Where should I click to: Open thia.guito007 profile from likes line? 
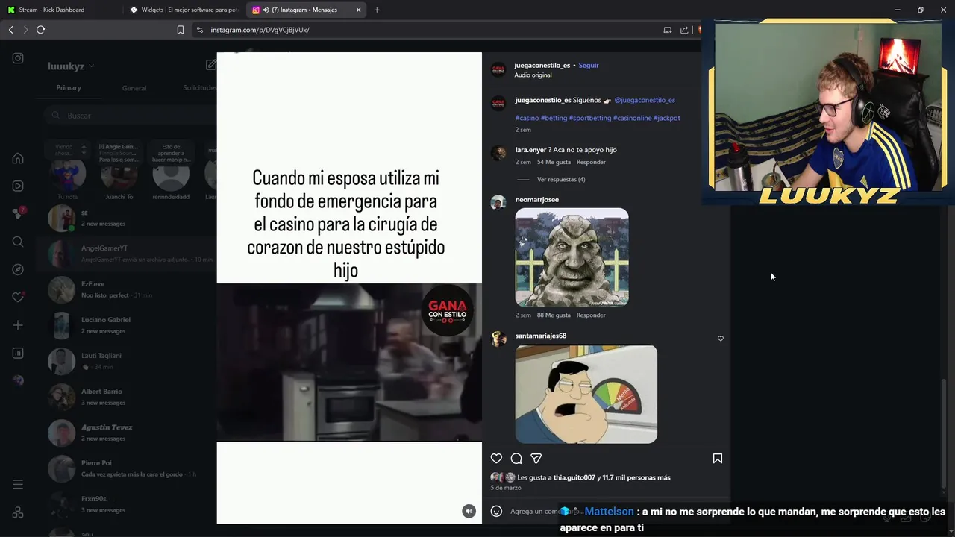(574, 477)
